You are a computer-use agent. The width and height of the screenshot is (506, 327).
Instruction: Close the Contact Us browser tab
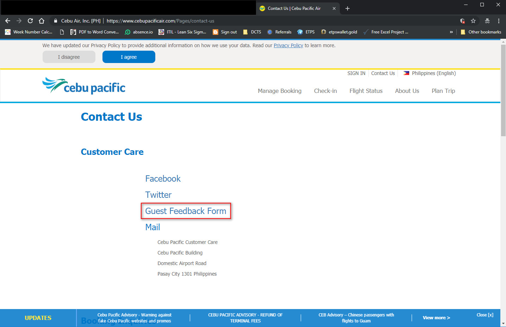point(334,8)
